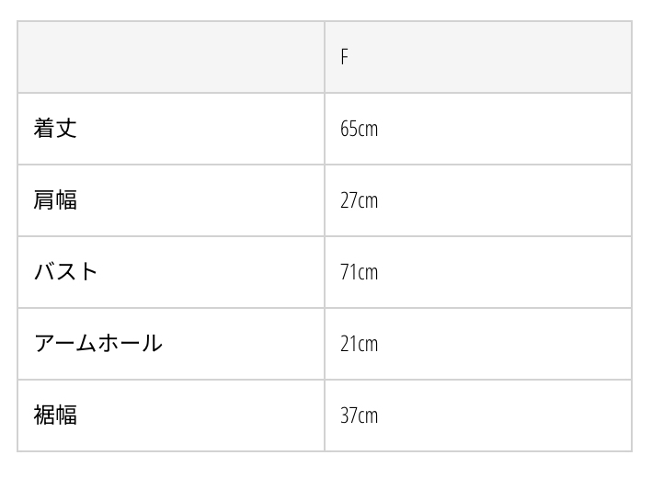This screenshot has height=478, width=652.
Task: Select the アームホール row label
Action: pyautogui.click(x=98, y=344)
